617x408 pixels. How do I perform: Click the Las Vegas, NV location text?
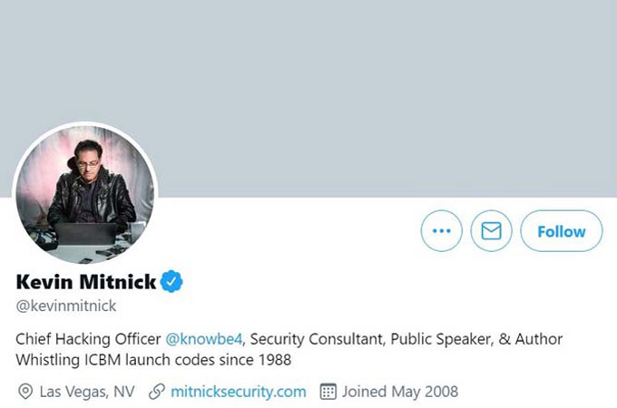87,392
